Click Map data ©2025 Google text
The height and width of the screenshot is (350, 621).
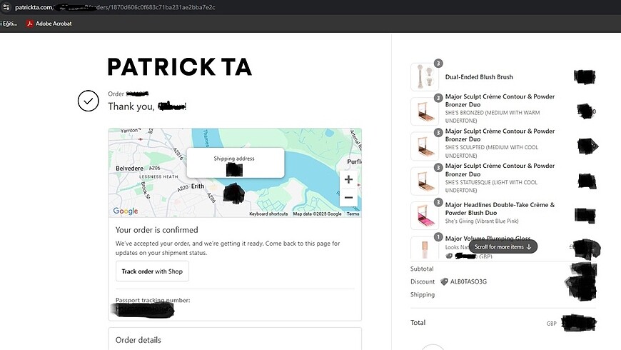pyautogui.click(x=317, y=214)
